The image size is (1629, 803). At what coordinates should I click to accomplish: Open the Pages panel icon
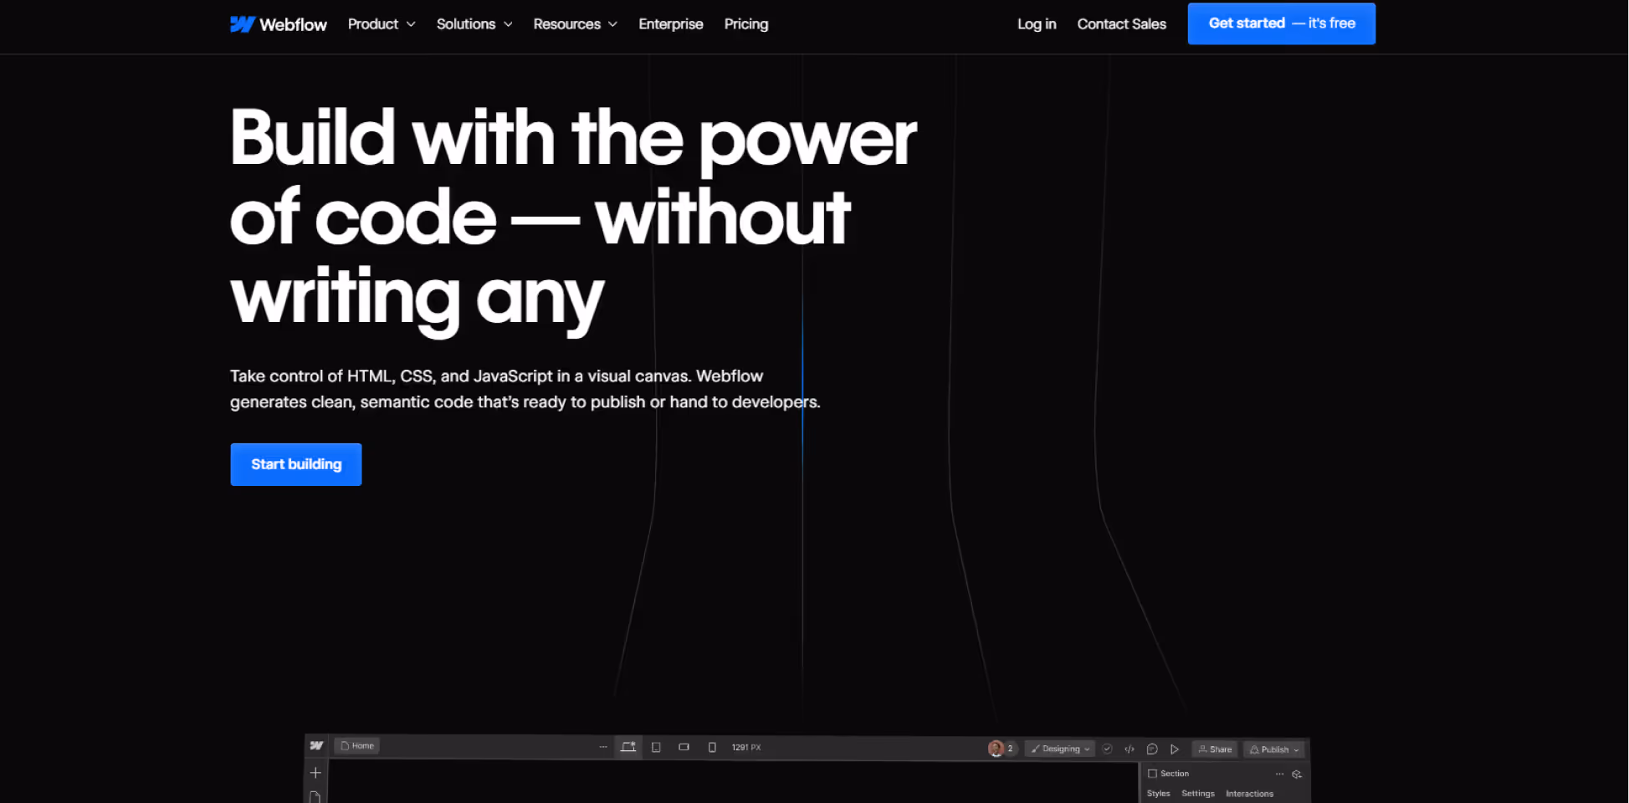(315, 796)
